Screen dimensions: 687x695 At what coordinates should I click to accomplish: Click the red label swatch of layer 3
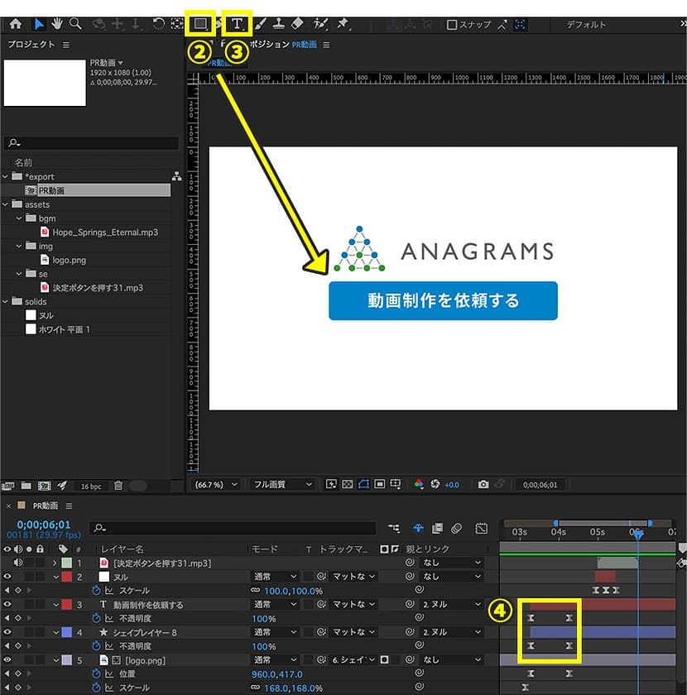[x=66, y=605]
